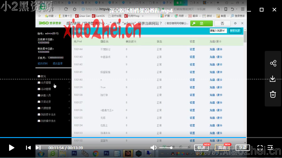Open the 360 browser taskbar icon

click(53, 154)
